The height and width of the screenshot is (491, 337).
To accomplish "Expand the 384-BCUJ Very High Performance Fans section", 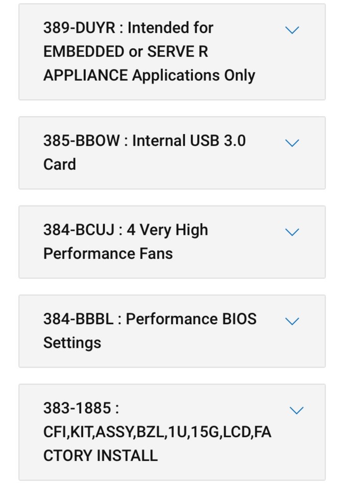I will tap(293, 232).
